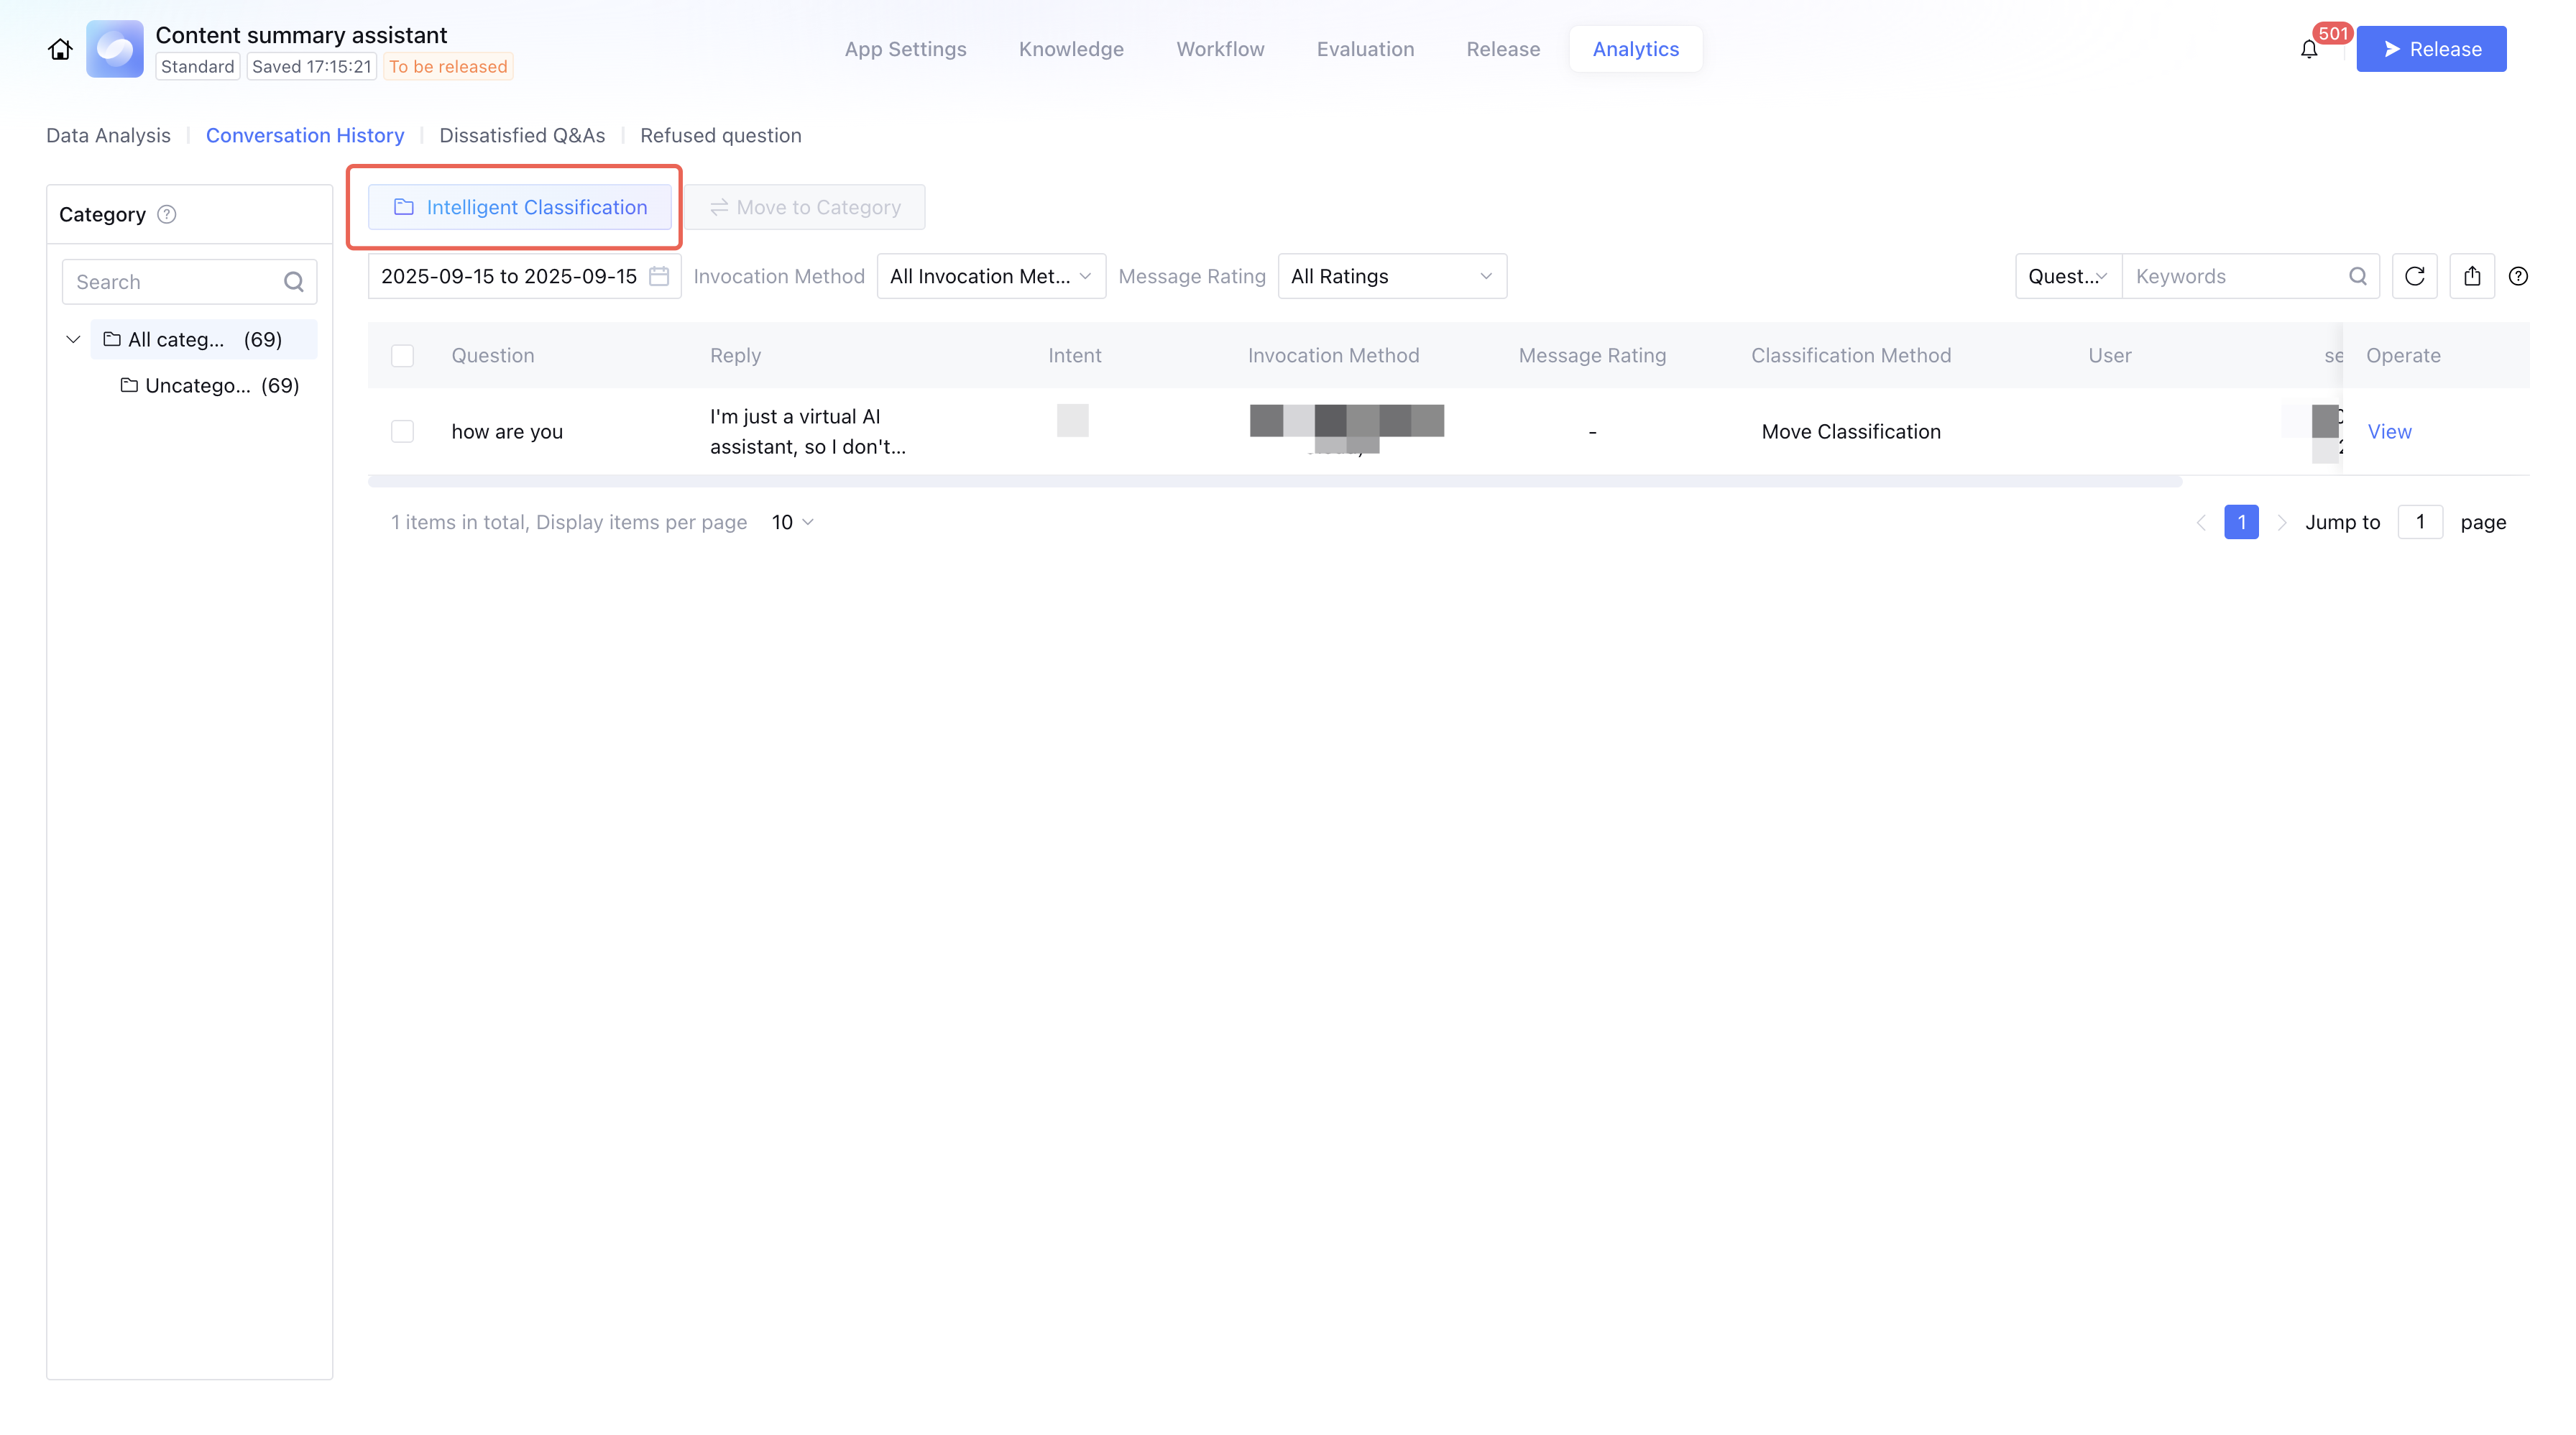Switch to the Workflow tab
The image size is (2576, 1435).
point(1220,49)
